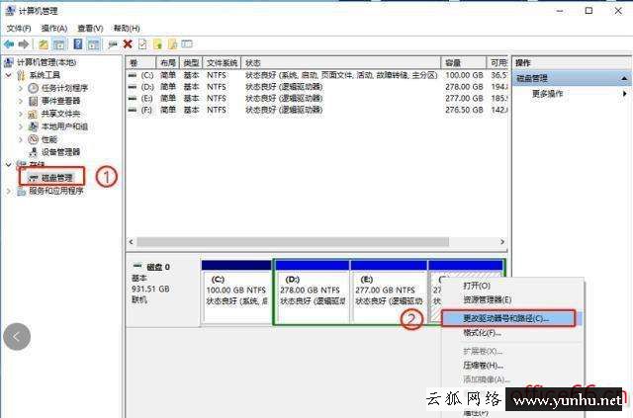633x418 pixels.
Task: Click the 磁盘 0 disk label
Action: 158,267
